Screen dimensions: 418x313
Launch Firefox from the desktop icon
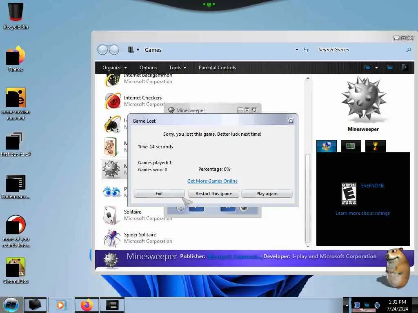coord(16,59)
